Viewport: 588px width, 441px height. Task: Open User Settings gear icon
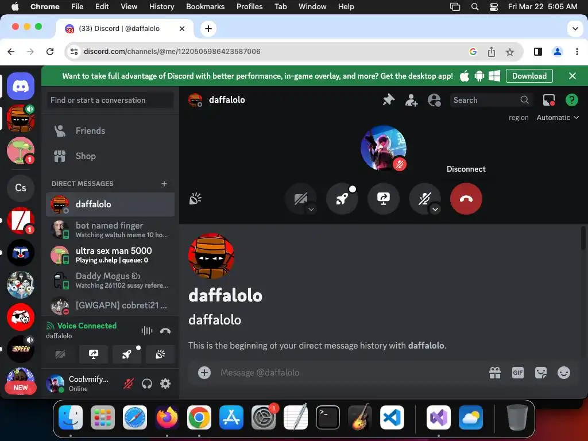[165, 384]
